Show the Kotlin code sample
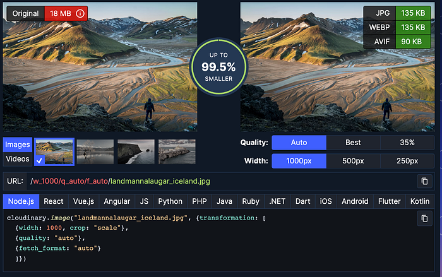The image size is (442, 277). 419,201
